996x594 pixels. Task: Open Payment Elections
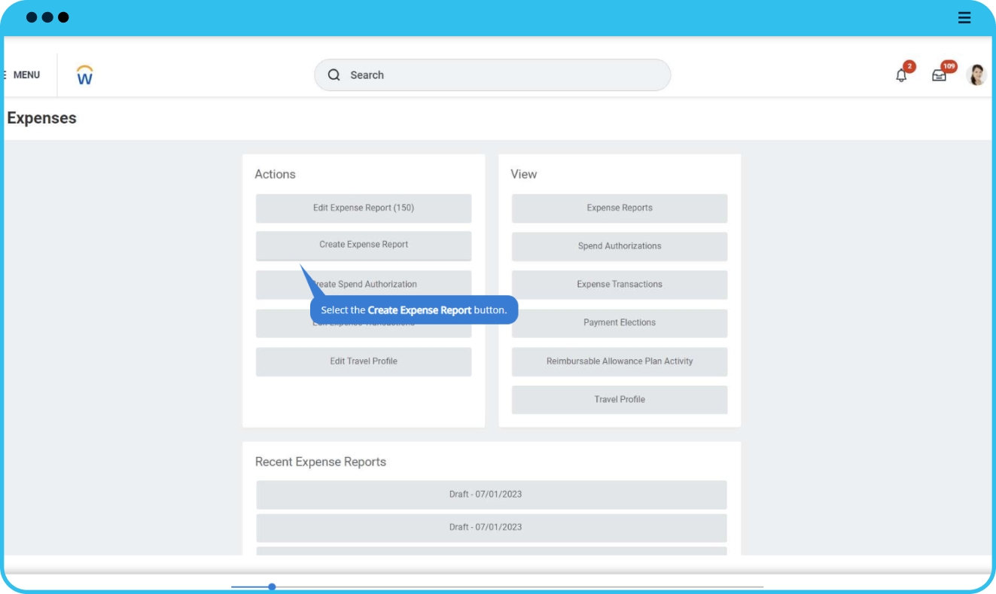pos(620,323)
